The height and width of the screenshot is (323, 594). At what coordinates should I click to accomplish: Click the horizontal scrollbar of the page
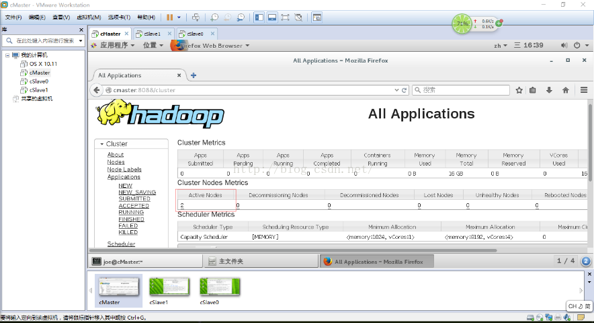pos(293,250)
